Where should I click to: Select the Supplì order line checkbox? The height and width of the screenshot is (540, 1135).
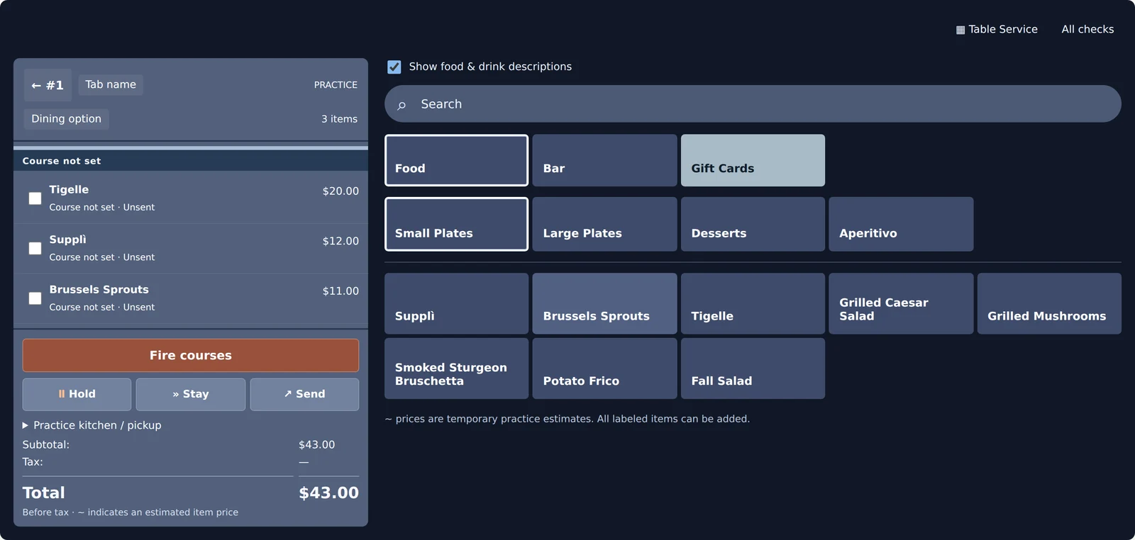tap(35, 248)
